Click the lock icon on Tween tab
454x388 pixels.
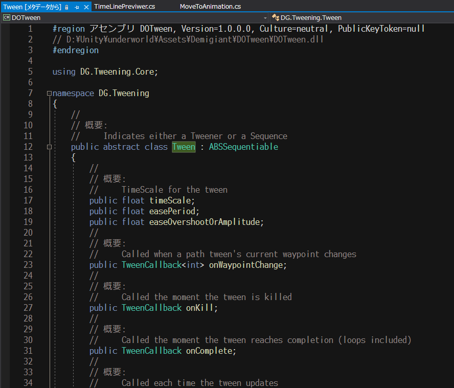66,7
